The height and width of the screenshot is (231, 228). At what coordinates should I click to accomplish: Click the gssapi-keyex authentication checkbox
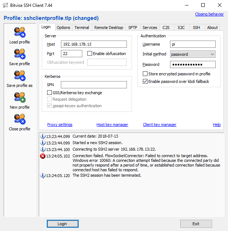[49, 106]
